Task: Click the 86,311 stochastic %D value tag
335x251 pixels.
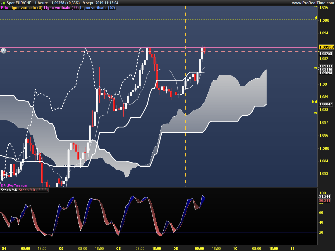Action: tap(325, 201)
